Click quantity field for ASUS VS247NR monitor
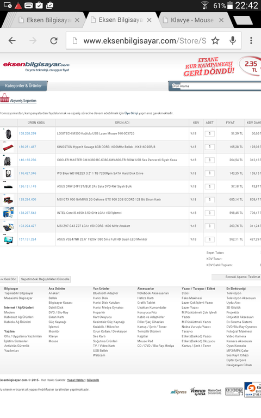This screenshot has width=261, height=418. pos(209,239)
